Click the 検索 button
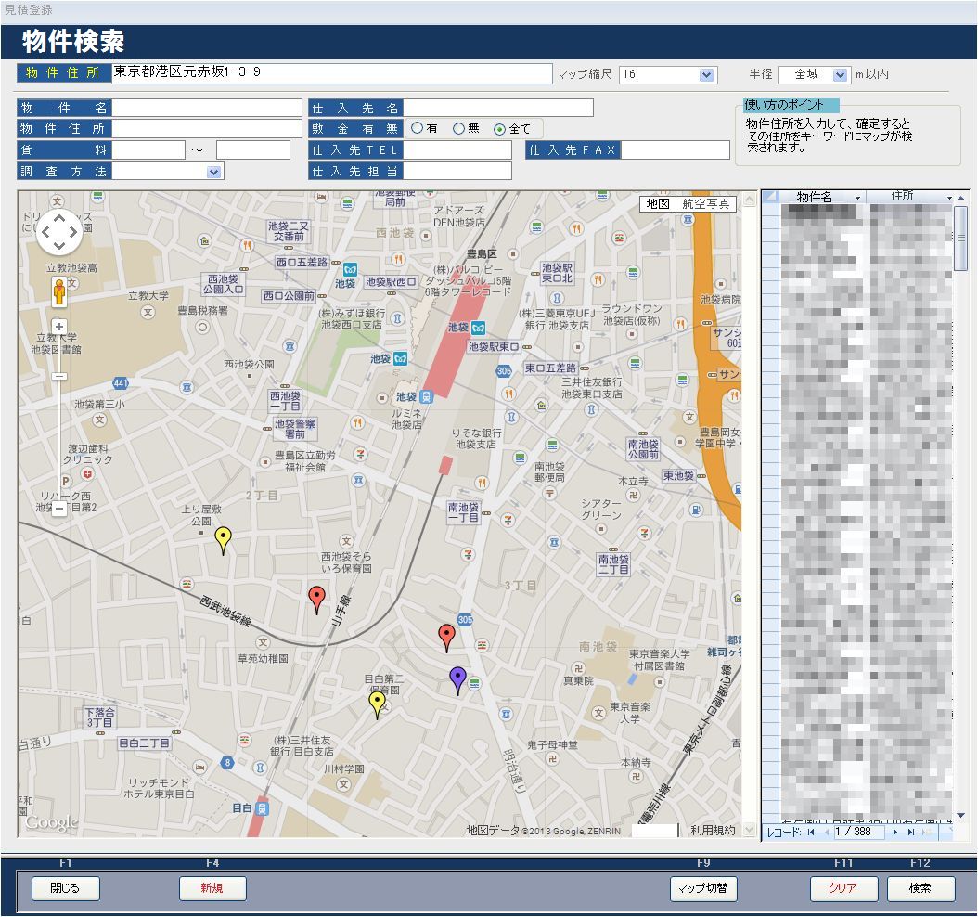Image resolution: width=978 pixels, height=917 pixels. click(x=920, y=888)
